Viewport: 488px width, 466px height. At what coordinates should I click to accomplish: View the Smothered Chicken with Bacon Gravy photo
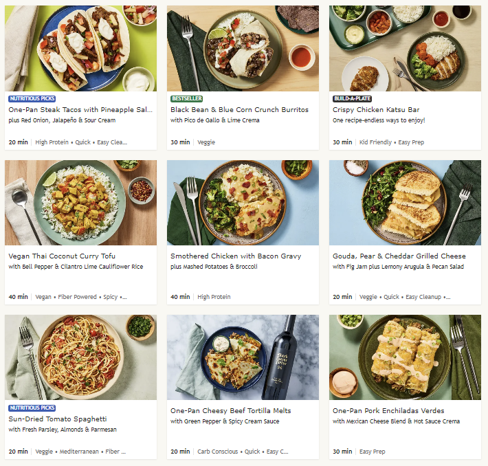[x=243, y=203]
